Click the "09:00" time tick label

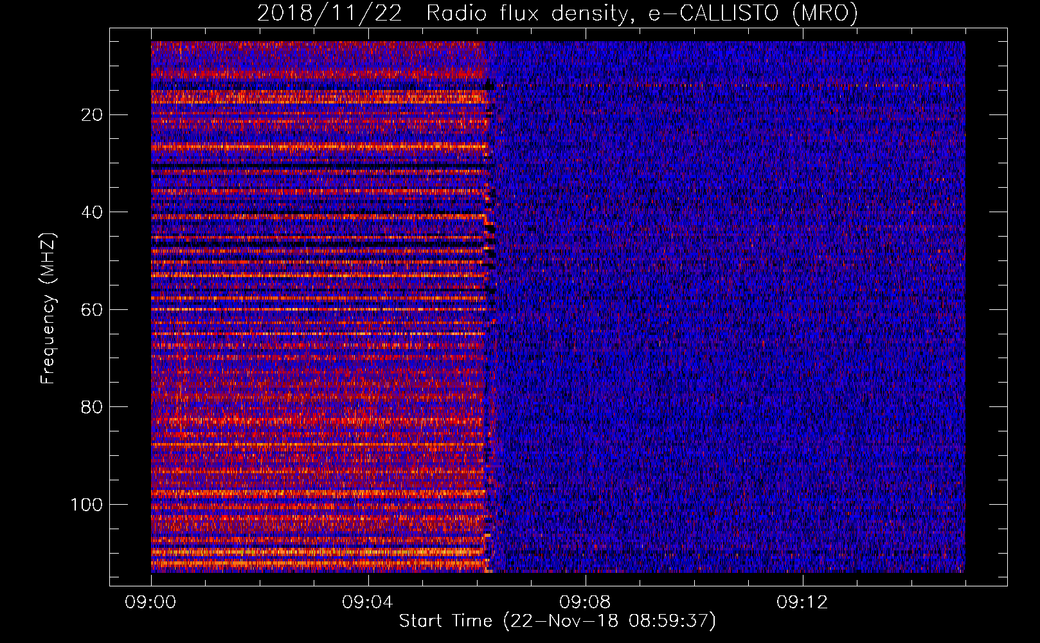coord(150,602)
